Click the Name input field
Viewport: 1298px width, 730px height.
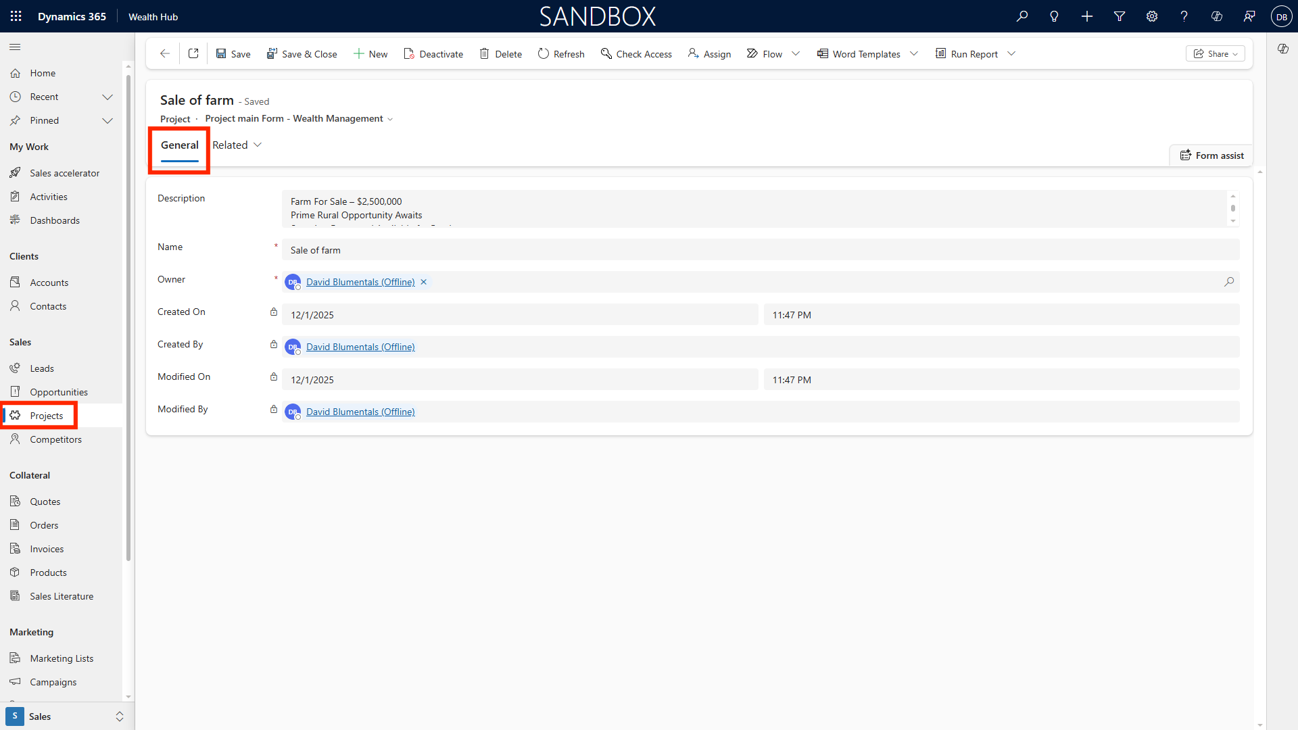(760, 250)
